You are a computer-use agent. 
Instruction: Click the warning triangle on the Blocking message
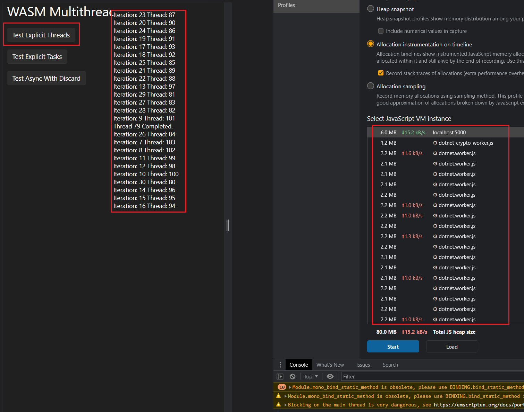click(278, 404)
